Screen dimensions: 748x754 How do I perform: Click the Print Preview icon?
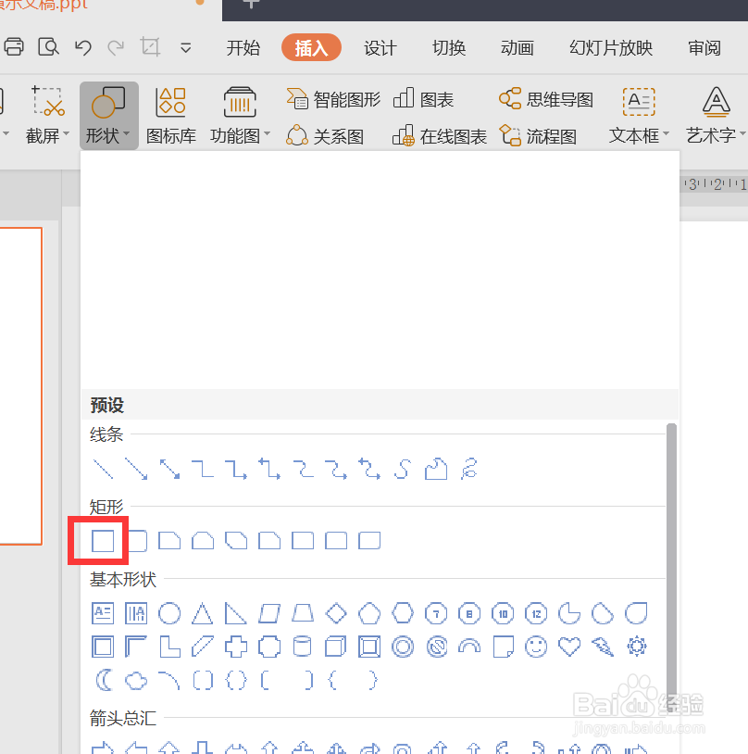pos(48,47)
